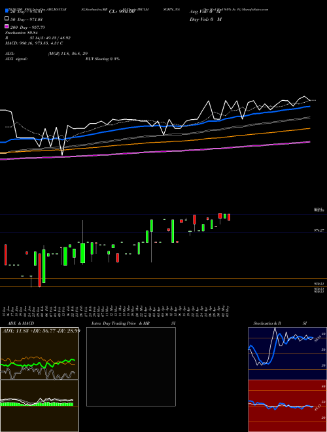Click the 'ADX signal:' label
327x432 pixels.
click(16, 59)
